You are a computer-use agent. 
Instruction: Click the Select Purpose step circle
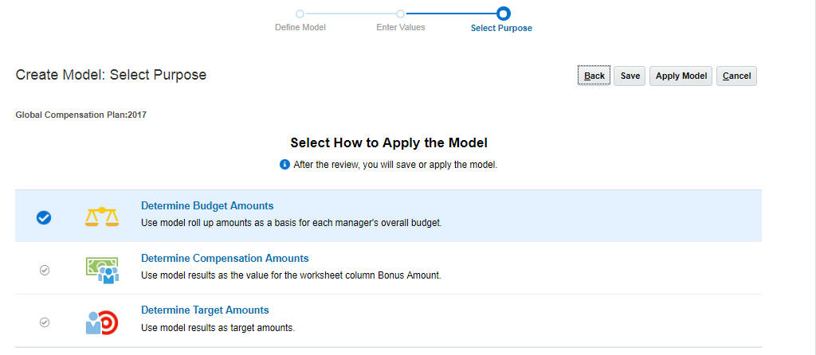coord(502,14)
